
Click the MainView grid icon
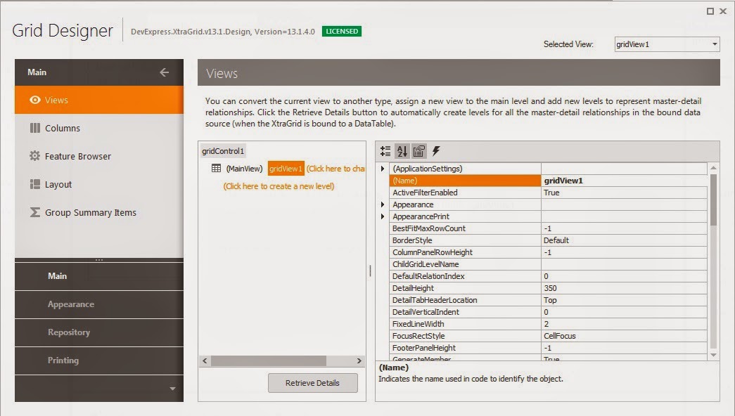216,168
